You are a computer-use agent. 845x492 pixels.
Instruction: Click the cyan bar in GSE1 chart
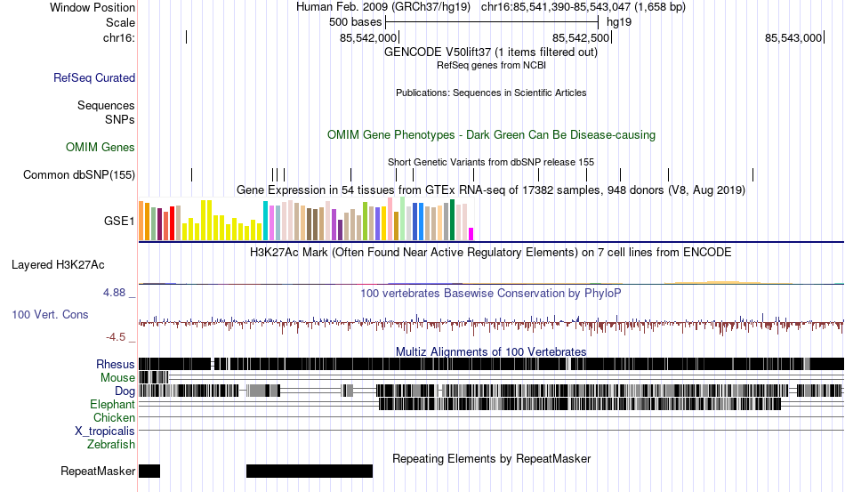[265, 221]
